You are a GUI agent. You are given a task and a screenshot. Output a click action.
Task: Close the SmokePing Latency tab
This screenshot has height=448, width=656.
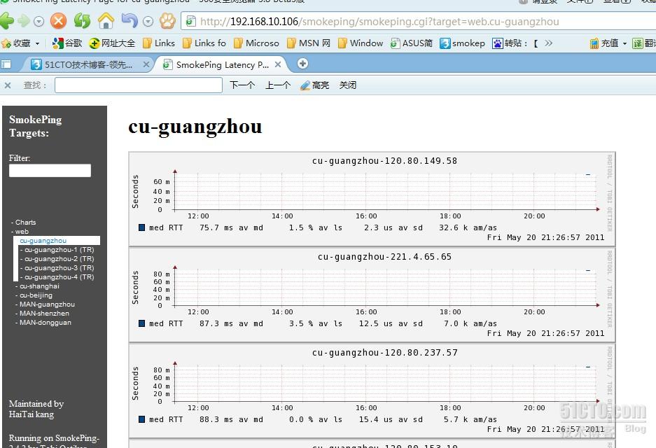click(x=278, y=64)
